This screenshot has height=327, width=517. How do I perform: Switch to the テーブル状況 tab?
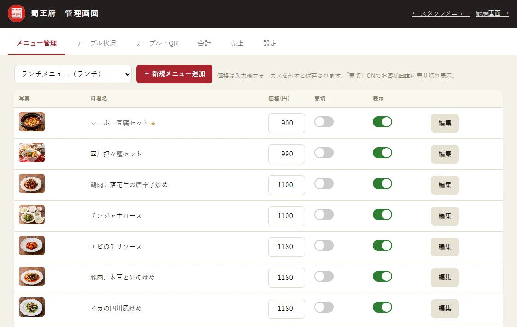click(x=96, y=43)
